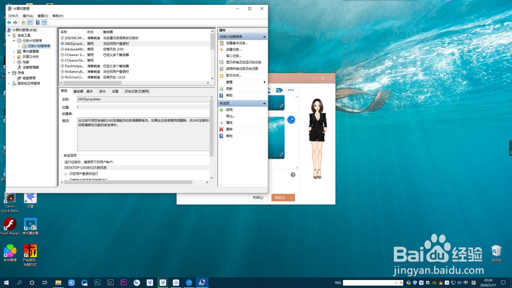Go back using the toolbar back arrow

click(x=9, y=22)
